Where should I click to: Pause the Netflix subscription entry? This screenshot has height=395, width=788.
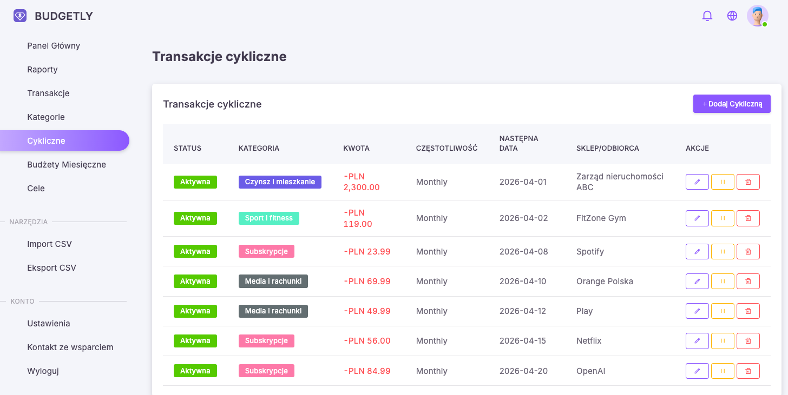coord(723,341)
